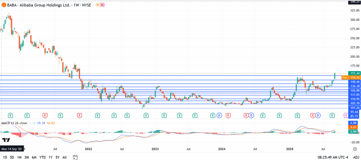Screen dimensions: 361x160
Task: Click horizontal line price label 101.26
Action: (x=354, y=107)
